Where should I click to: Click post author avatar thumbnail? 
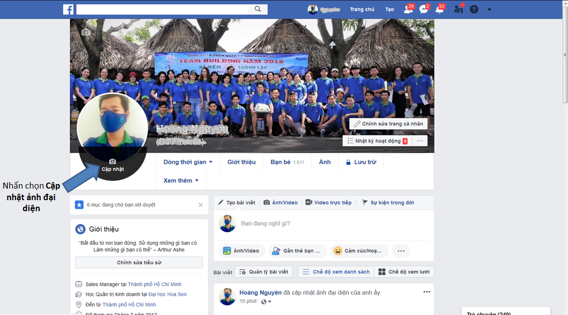227,296
